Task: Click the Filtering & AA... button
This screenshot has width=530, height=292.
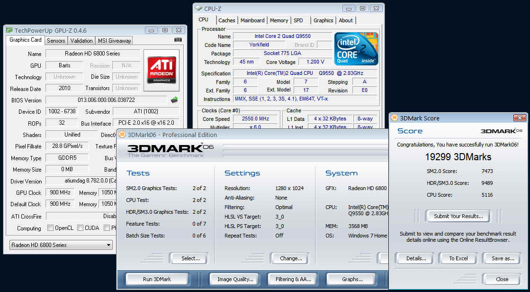Action: (293, 279)
